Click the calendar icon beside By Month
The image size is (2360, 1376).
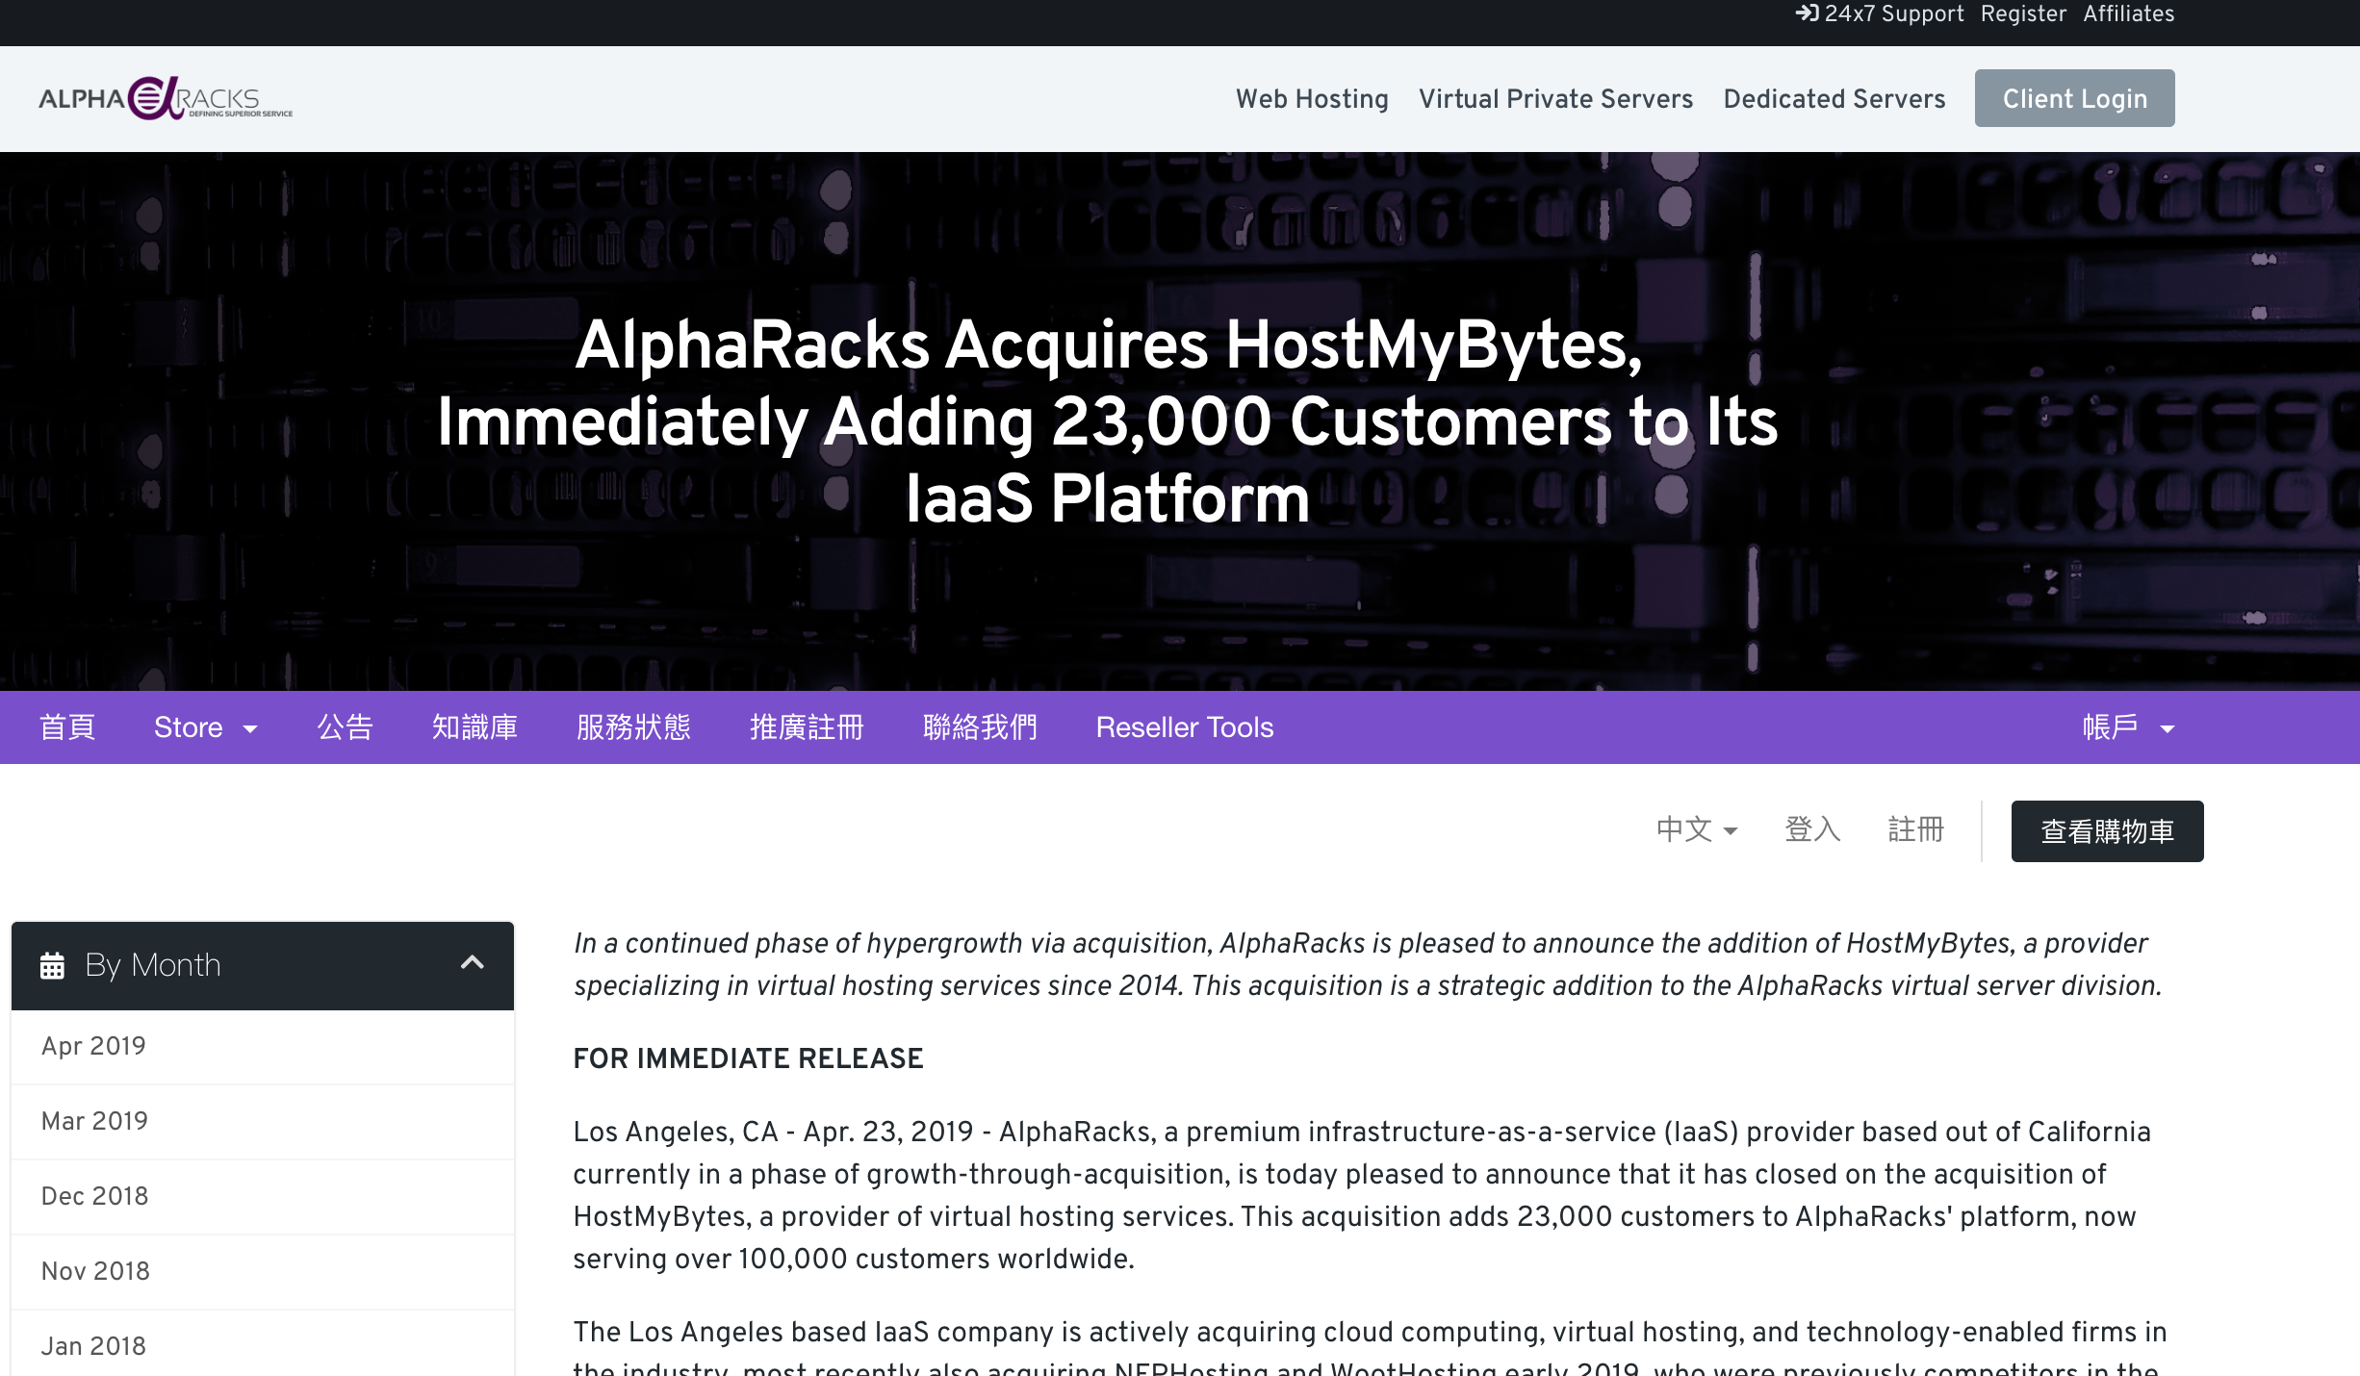[52, 965]
